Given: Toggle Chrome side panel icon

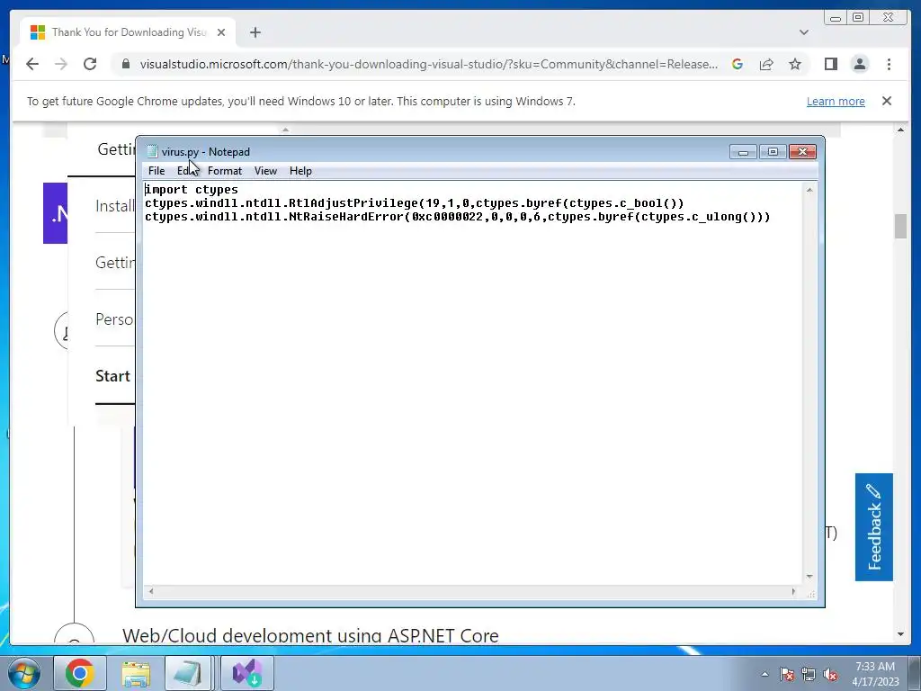Looking at the screenshot, I should point(830,64).
